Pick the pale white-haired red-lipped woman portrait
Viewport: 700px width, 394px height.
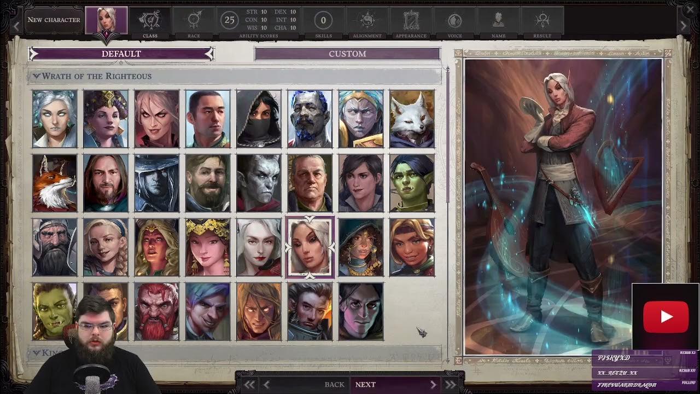[259, 247]
